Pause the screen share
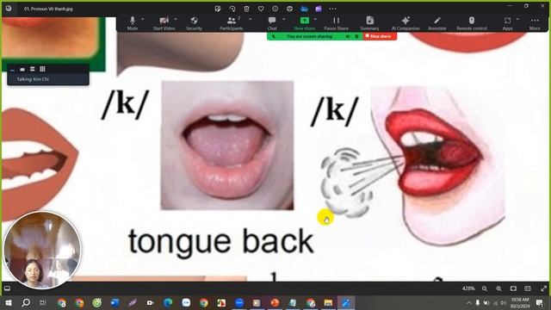 (x=337, y=23)
